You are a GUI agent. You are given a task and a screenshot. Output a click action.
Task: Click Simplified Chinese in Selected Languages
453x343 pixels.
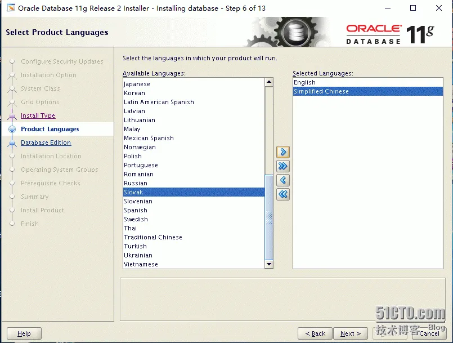tap(368, 91)
